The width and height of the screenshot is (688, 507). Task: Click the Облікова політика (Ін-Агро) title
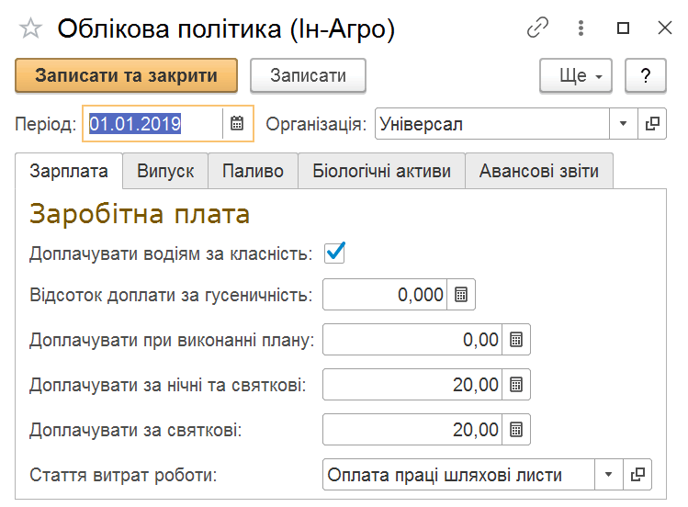226,29
